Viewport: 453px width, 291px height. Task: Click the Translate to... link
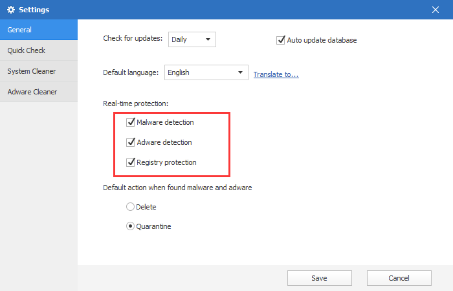(x=276, y=74)
